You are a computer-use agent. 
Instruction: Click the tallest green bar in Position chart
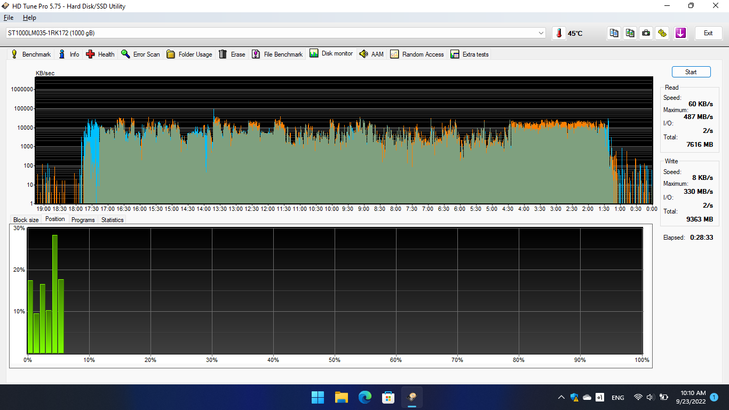55,294
